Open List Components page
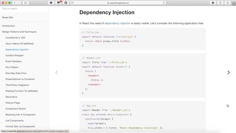 coord(14,120)
